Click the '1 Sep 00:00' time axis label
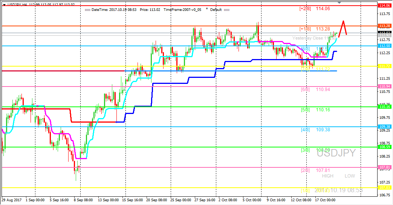This screenshot has height=205, width=393. coord(35,200)
